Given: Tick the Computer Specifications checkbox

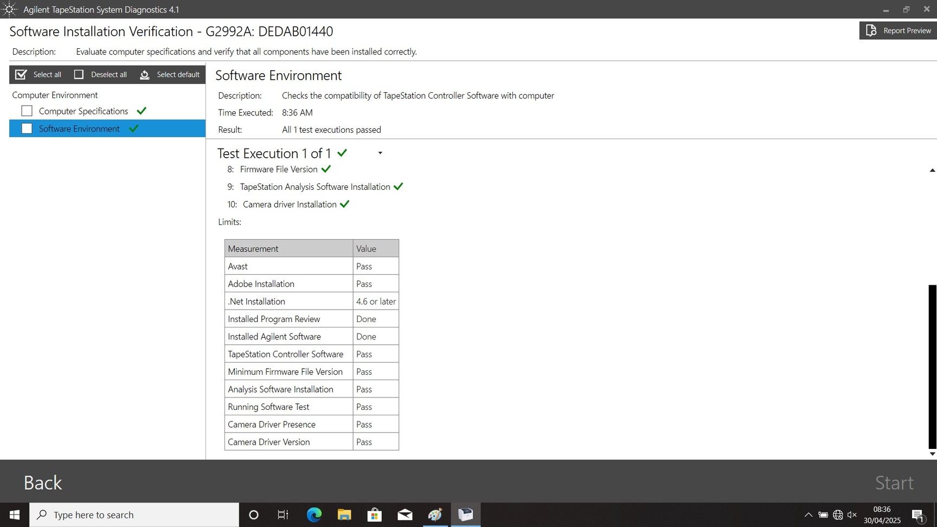Looking at the screenshot, I should (x=27, y=111).
